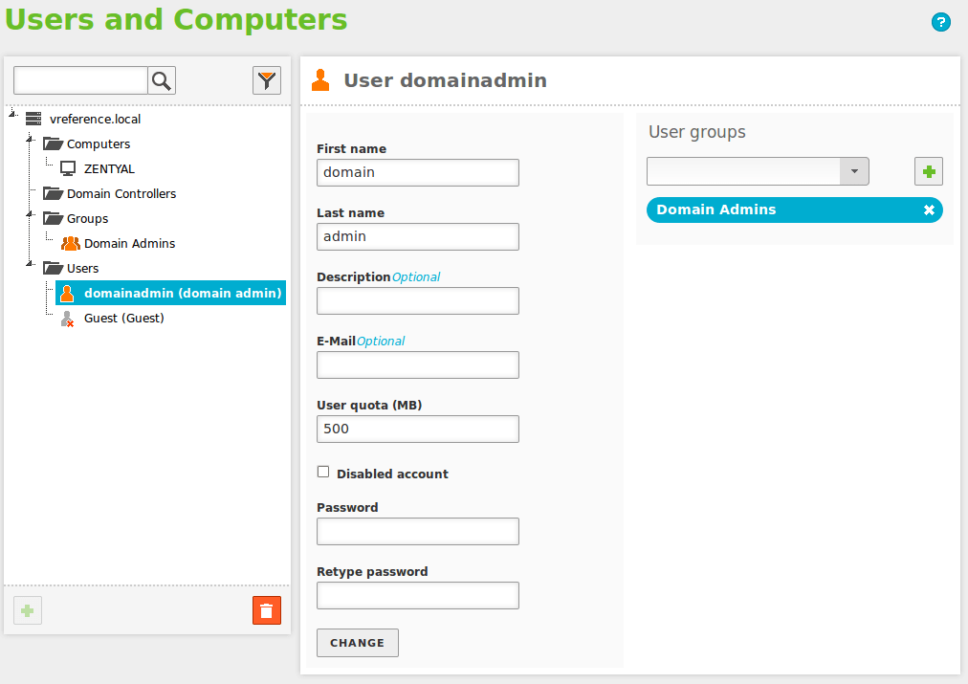
Task: Click the domainadmin user icon
Action: coord(66,293)
